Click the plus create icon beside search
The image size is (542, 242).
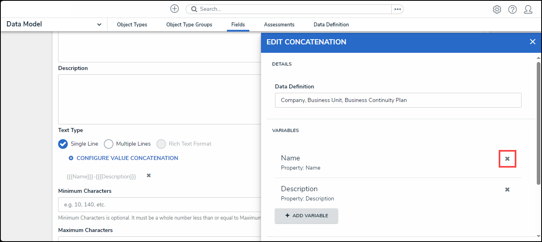click(x=174, y=9)
